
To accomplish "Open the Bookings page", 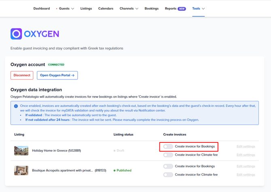I will pyautogui.click(x=152, y=8).
